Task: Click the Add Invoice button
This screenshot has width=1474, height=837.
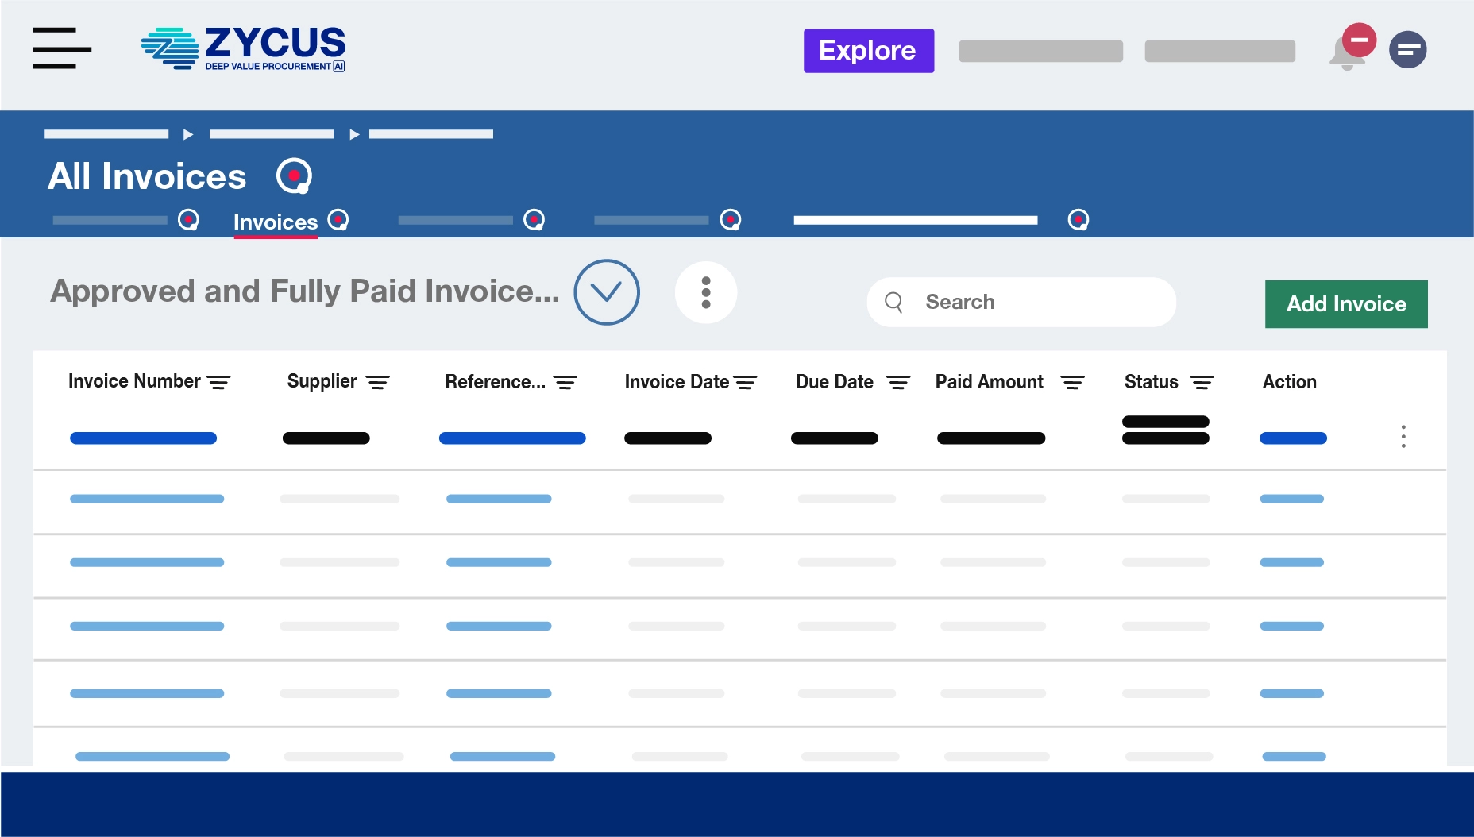Action: (x=1345, y=304)
